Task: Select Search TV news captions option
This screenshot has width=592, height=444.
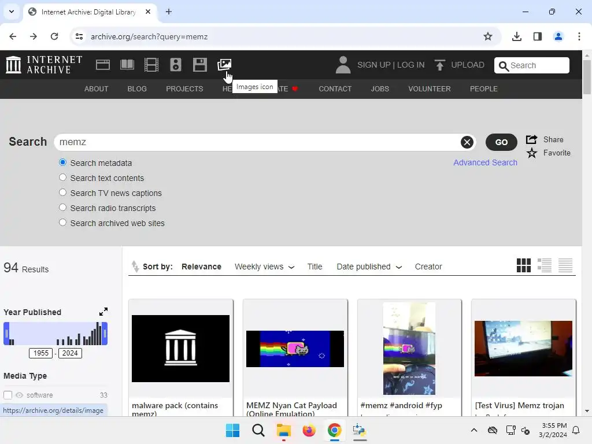Action: [x=62, y=193]
